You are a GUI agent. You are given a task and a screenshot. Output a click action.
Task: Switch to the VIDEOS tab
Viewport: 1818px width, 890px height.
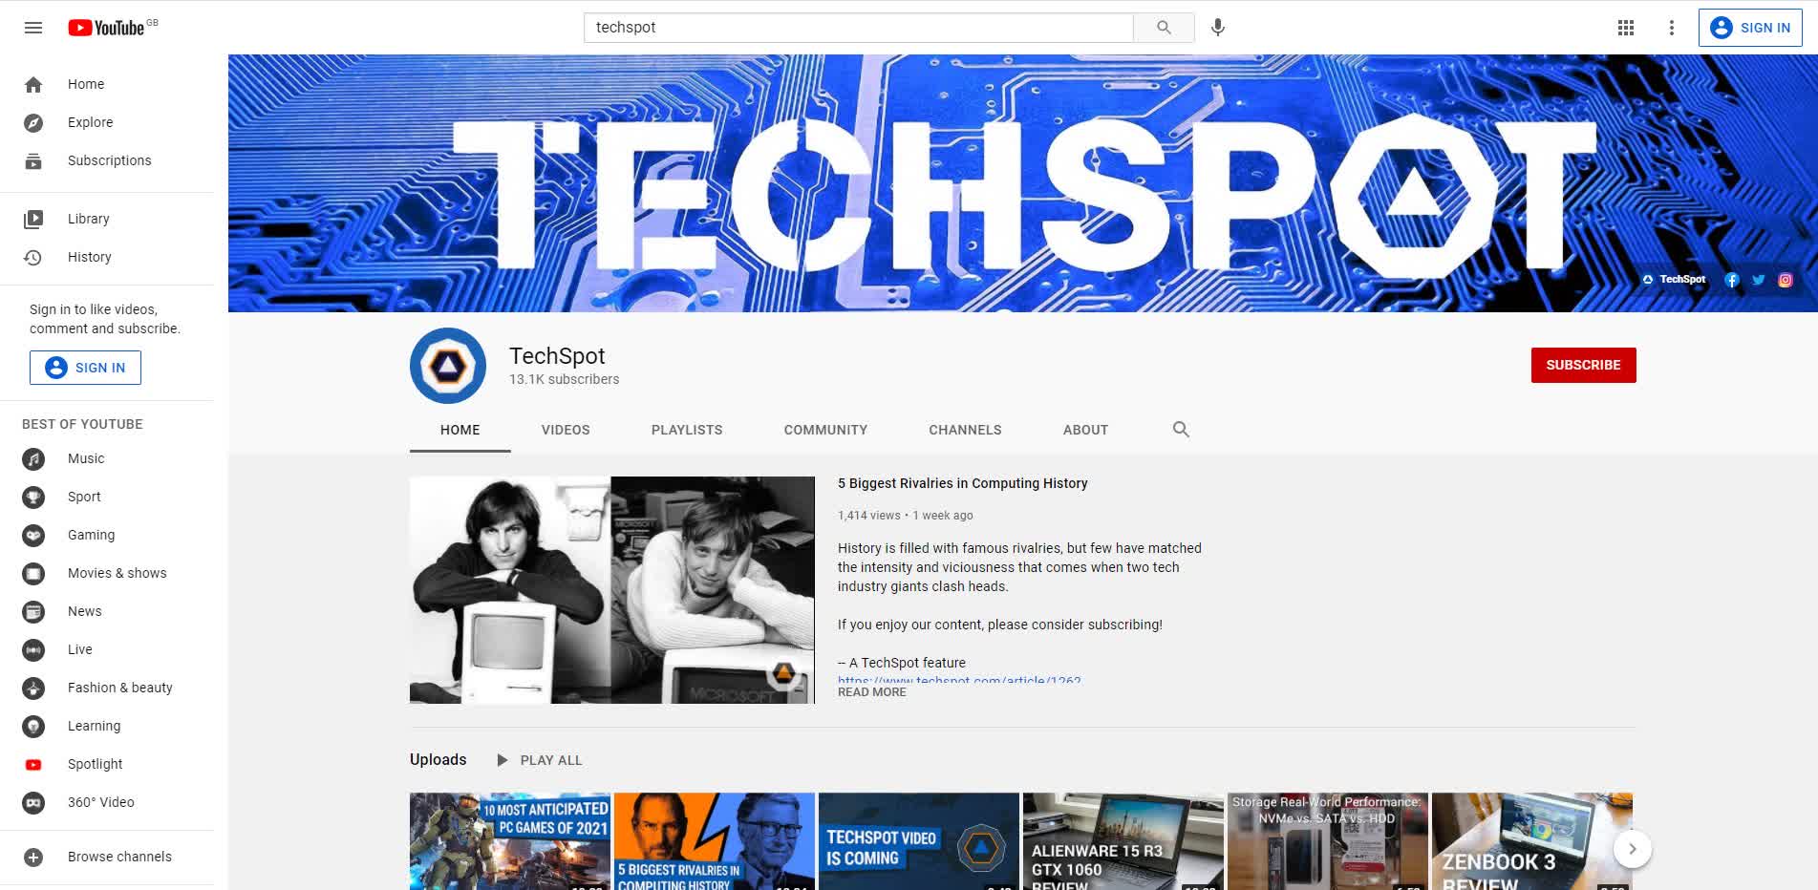[x=566, y=430]
